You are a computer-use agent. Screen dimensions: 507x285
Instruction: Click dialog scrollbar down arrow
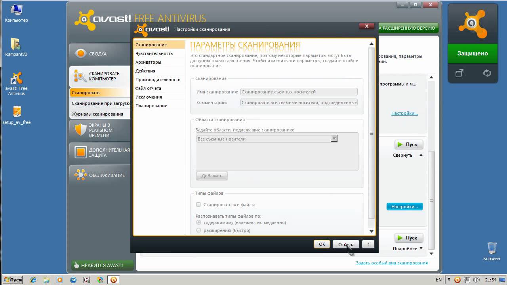372,231
